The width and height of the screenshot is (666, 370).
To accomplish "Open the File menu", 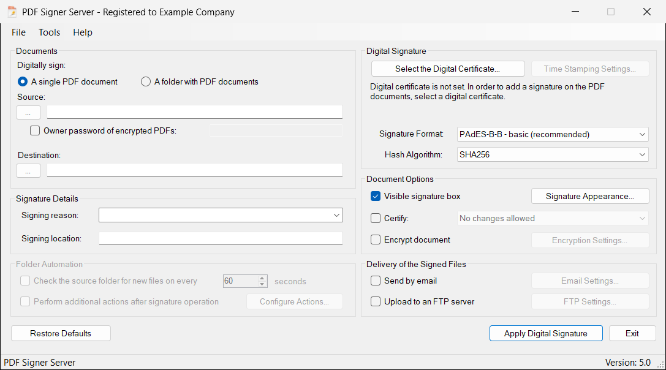I will tap(19, 32).
